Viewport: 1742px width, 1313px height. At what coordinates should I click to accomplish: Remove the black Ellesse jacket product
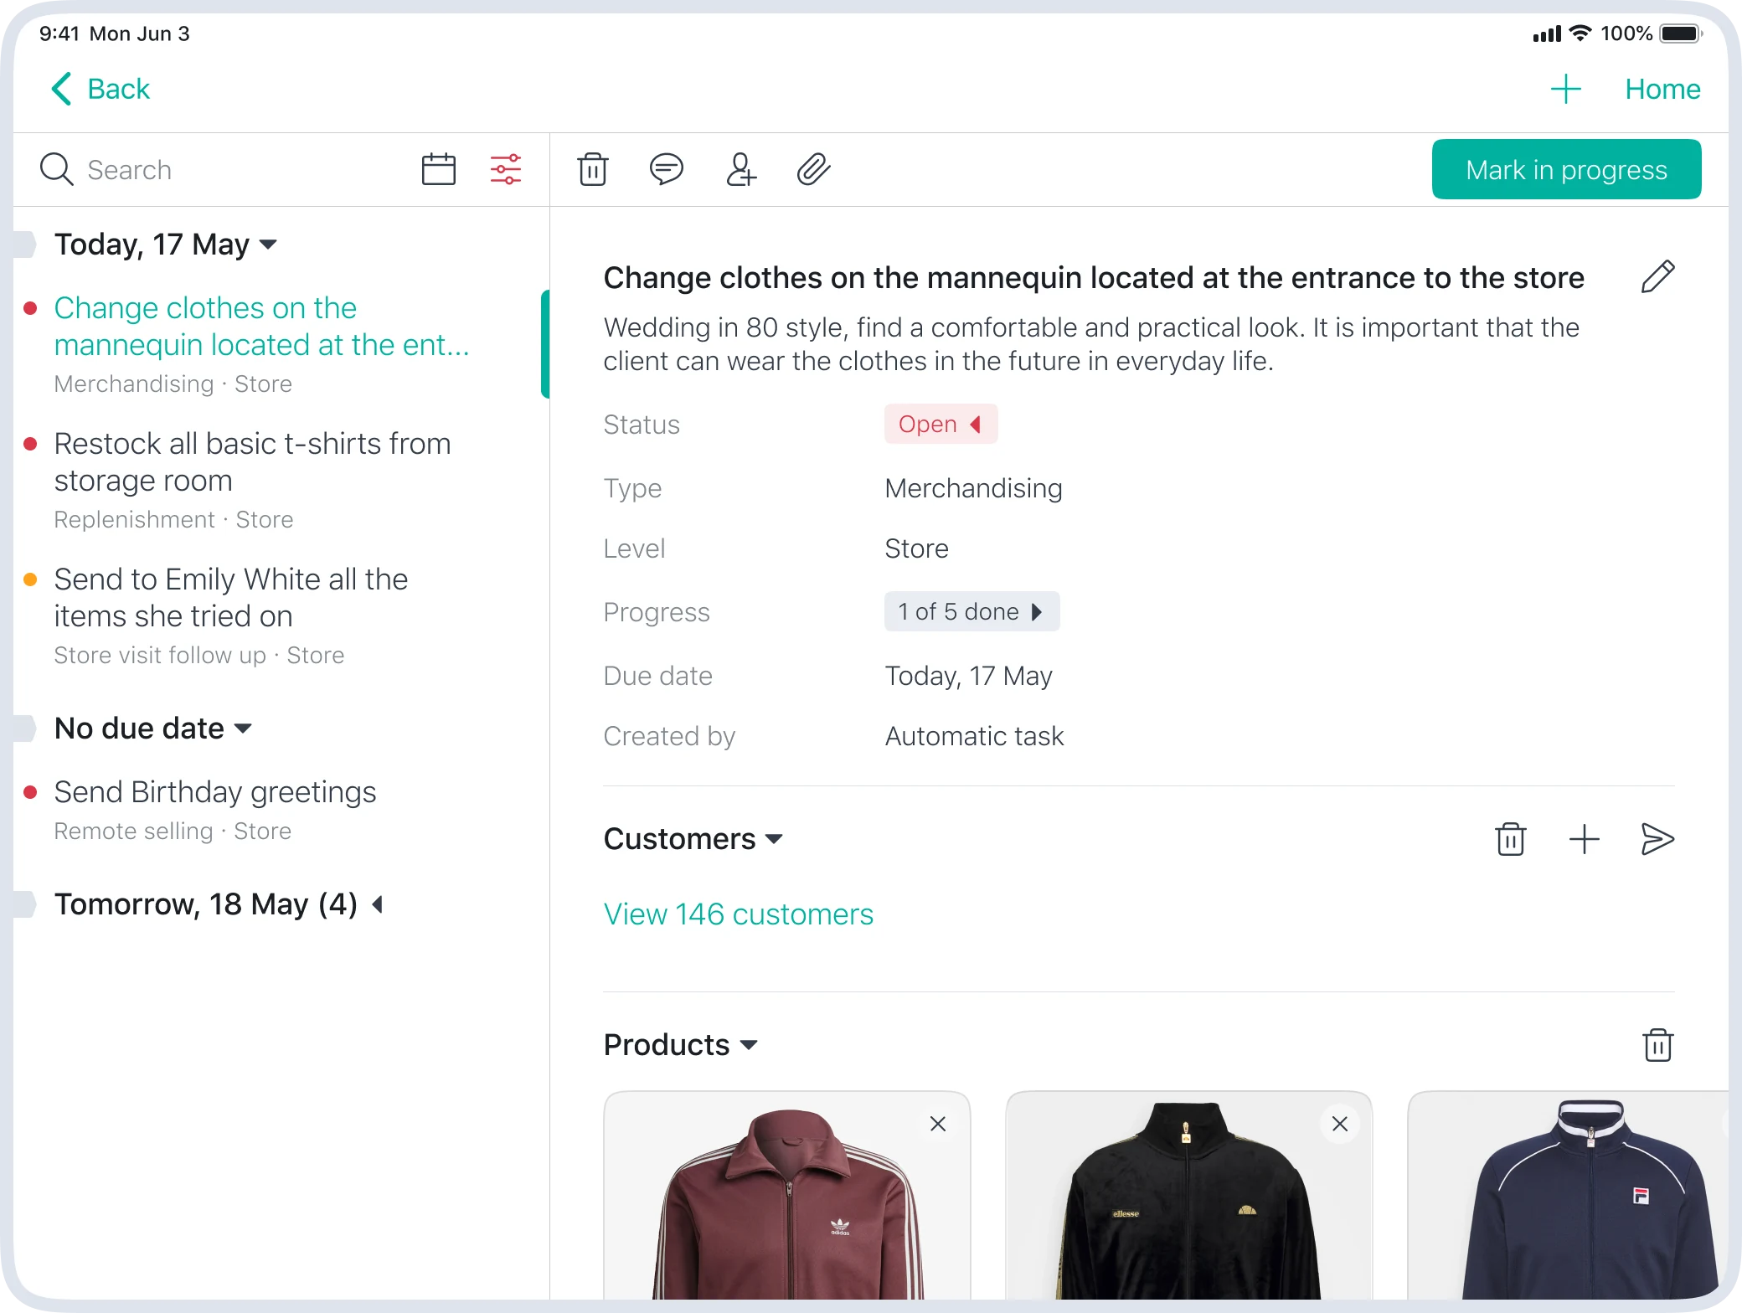1340,1124
